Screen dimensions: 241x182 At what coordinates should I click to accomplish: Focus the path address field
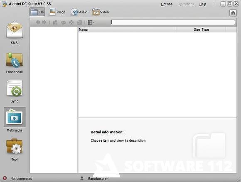click(x=173, y=22)
